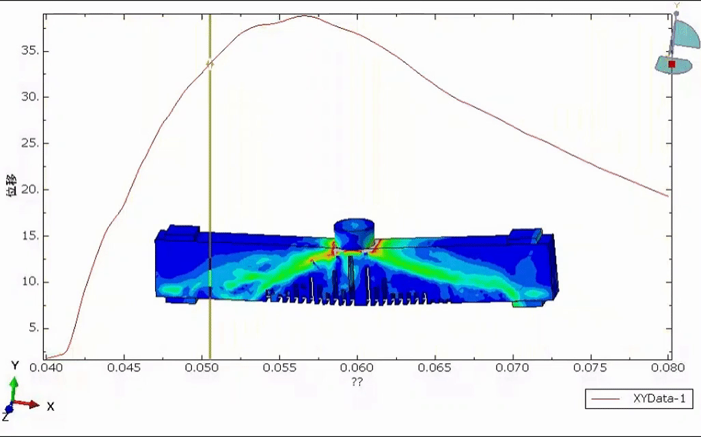701x437 pixels.
Task: Click the view triad red X-axis arrow
Action: click(28, 405)
